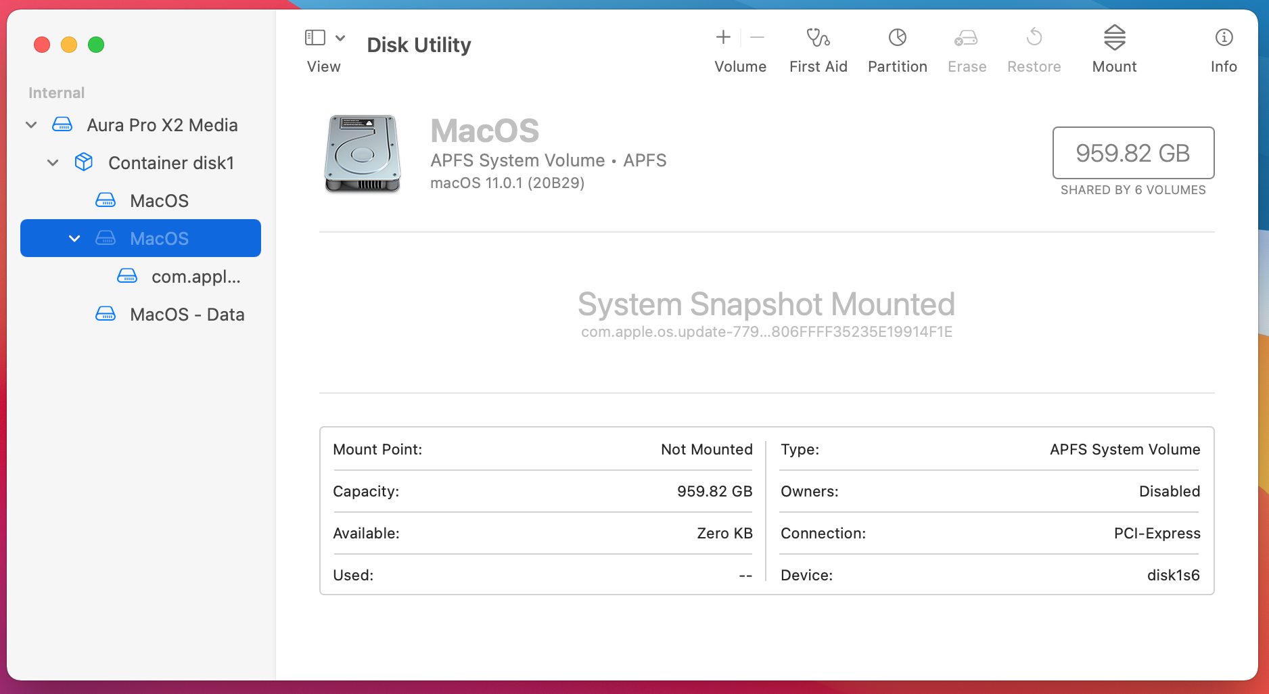Screen dimensions: 1269x694
Task: Click the 959.82 GB capacity box
Action: point(1133,153)
